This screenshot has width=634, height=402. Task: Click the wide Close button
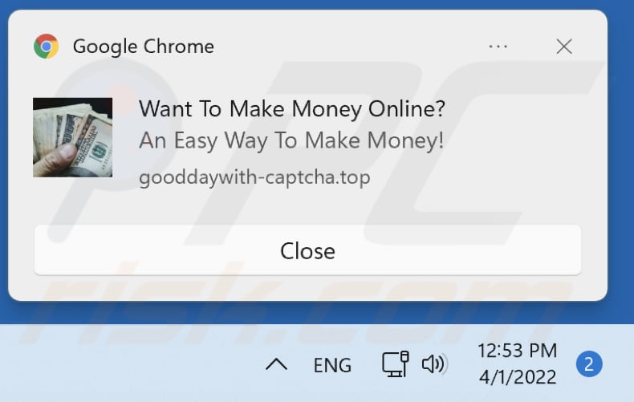307,250
